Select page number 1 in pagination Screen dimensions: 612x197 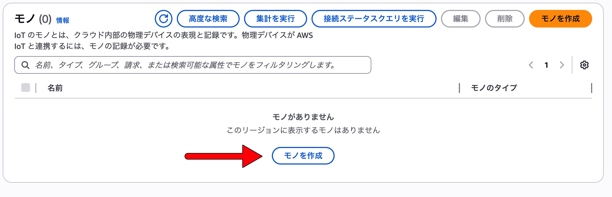tap(546, 65)
